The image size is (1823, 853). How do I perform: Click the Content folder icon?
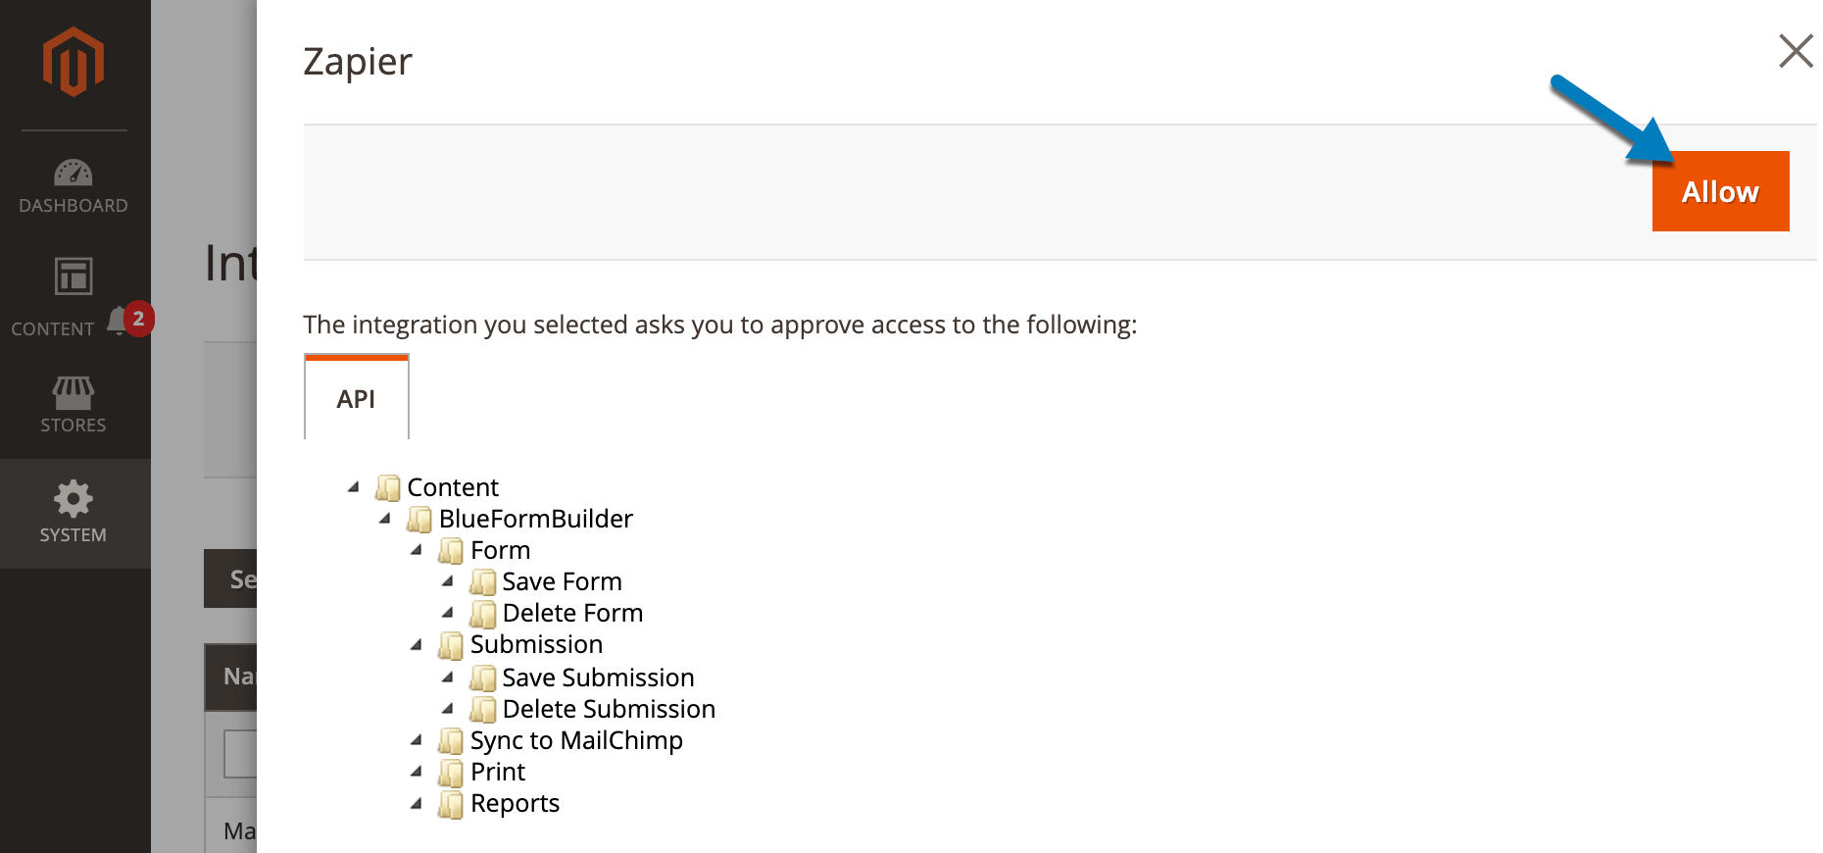coord(388,487)
